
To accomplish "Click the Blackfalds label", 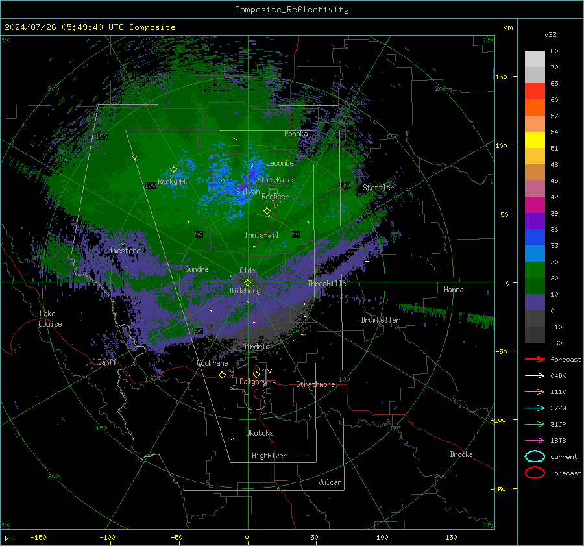I will tap(276, 180).
